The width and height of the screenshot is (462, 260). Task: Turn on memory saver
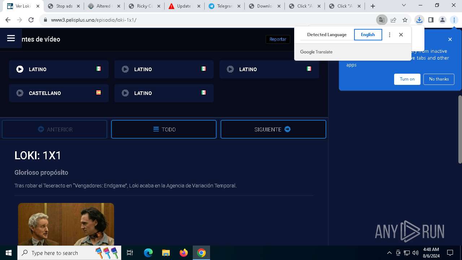pos(407,79)
